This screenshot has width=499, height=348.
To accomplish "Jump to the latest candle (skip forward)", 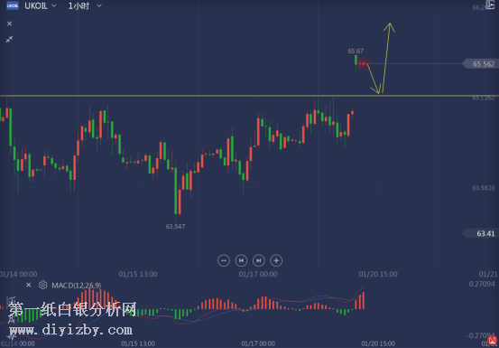I will pos(259,260).
